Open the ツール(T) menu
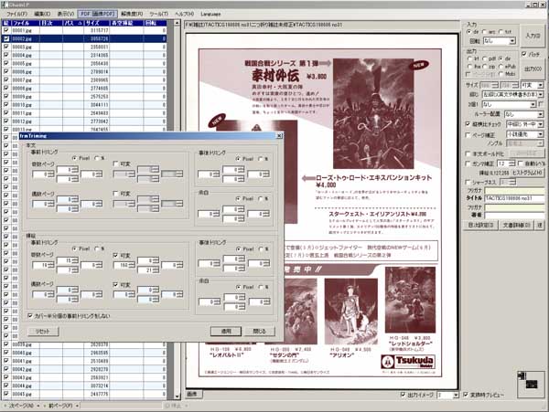The width and height of the screenshot is (549, 412). (158, 14)
